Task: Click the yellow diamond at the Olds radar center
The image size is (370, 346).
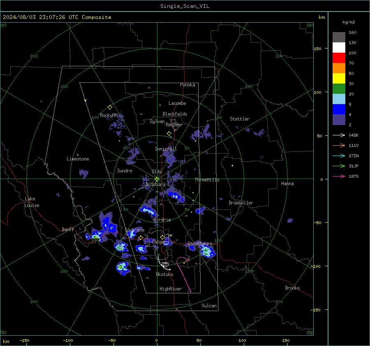Action: tap(157, 179)
